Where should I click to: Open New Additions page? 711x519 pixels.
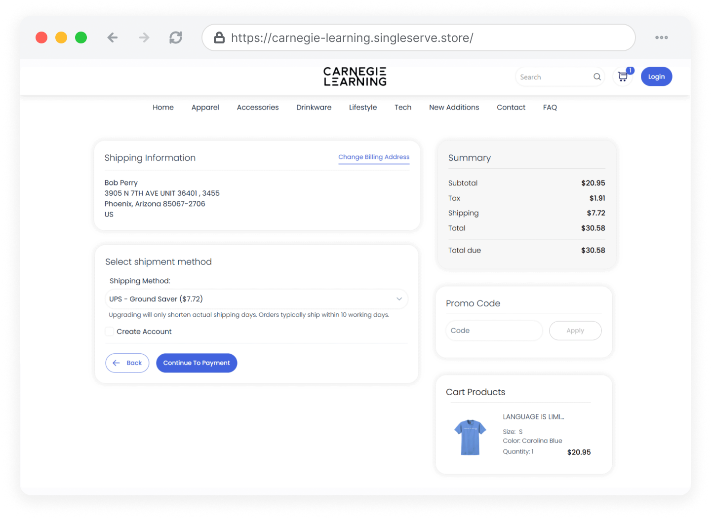pyautogui.click(x=454, y=108)
